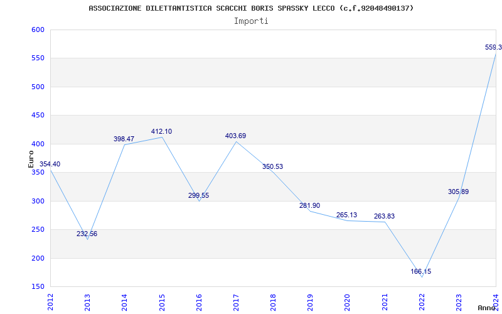Click the chart title with association name
Viewport: 502px width, 314px height.
point(251,8)
